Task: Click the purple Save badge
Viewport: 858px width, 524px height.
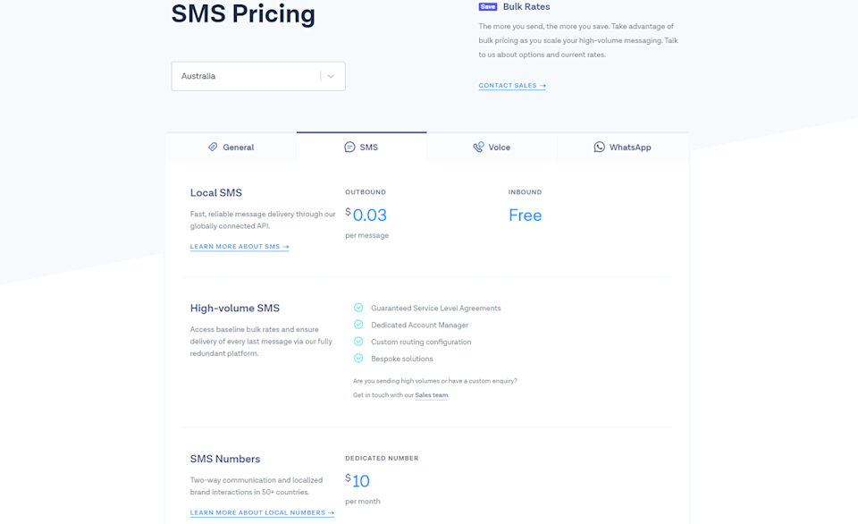Action: (488, 7)
